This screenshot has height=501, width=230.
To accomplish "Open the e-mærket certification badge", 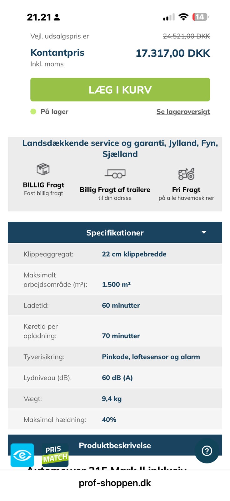I will coord(22,455).
